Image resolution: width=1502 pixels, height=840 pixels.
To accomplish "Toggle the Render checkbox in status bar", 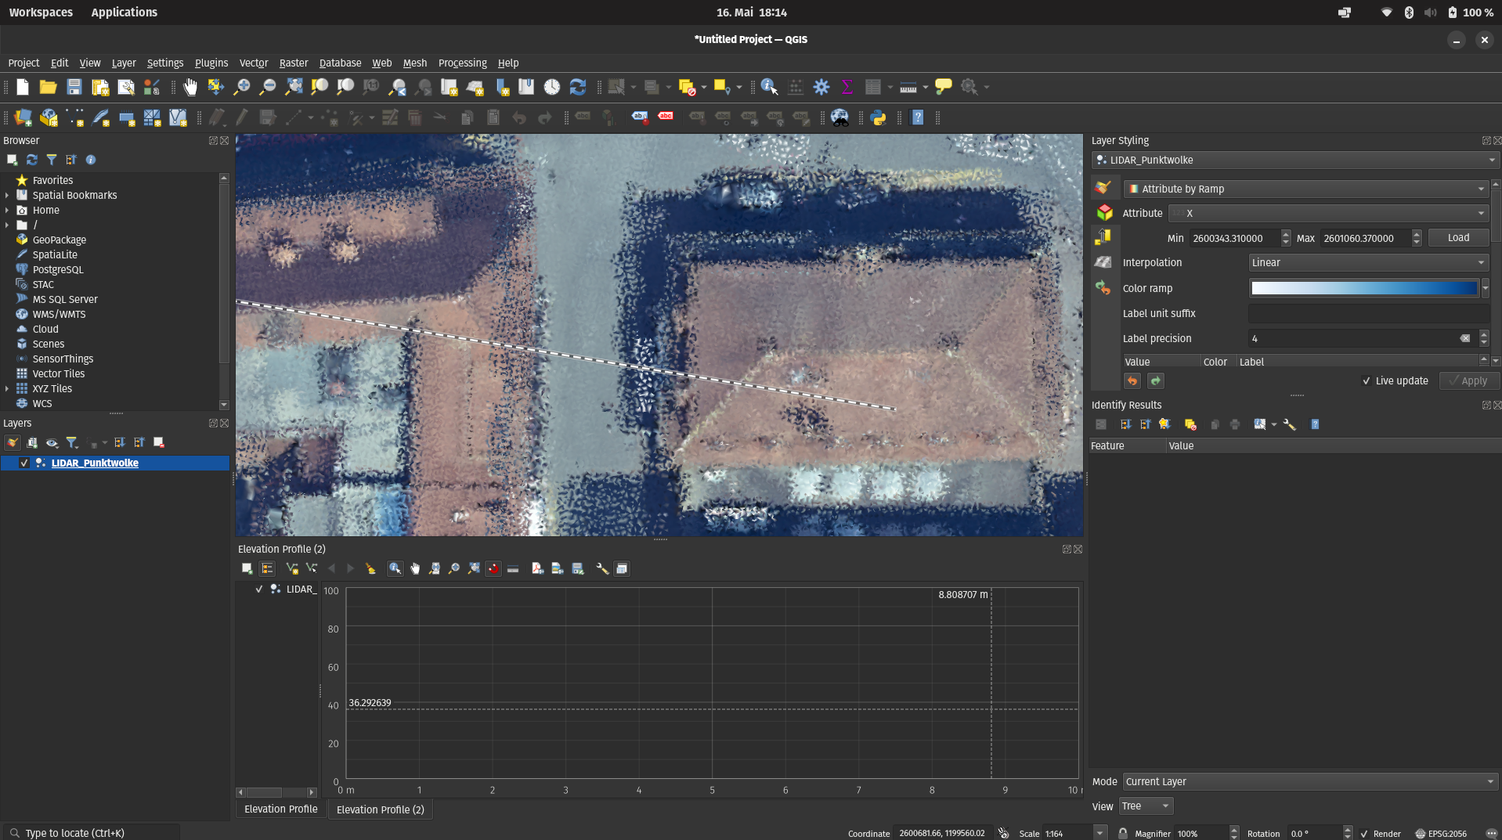I will [x=1364, y=834].
